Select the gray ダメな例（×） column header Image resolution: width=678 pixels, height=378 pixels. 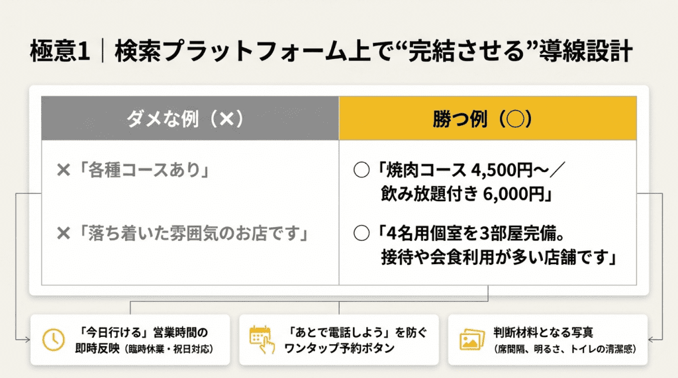pyautogui.click(x=190, y=118)
